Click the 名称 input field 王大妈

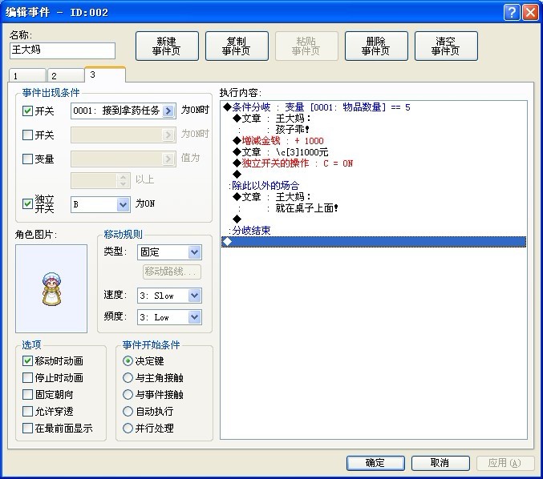[63, 50]
